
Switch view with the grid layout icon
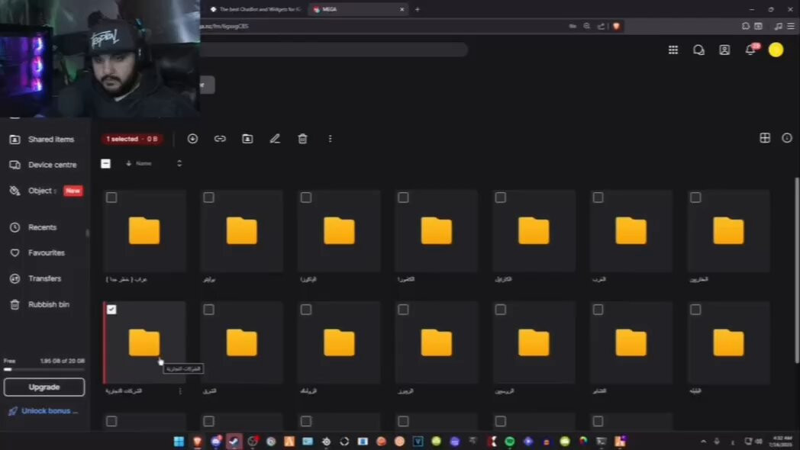pos(765,137)
